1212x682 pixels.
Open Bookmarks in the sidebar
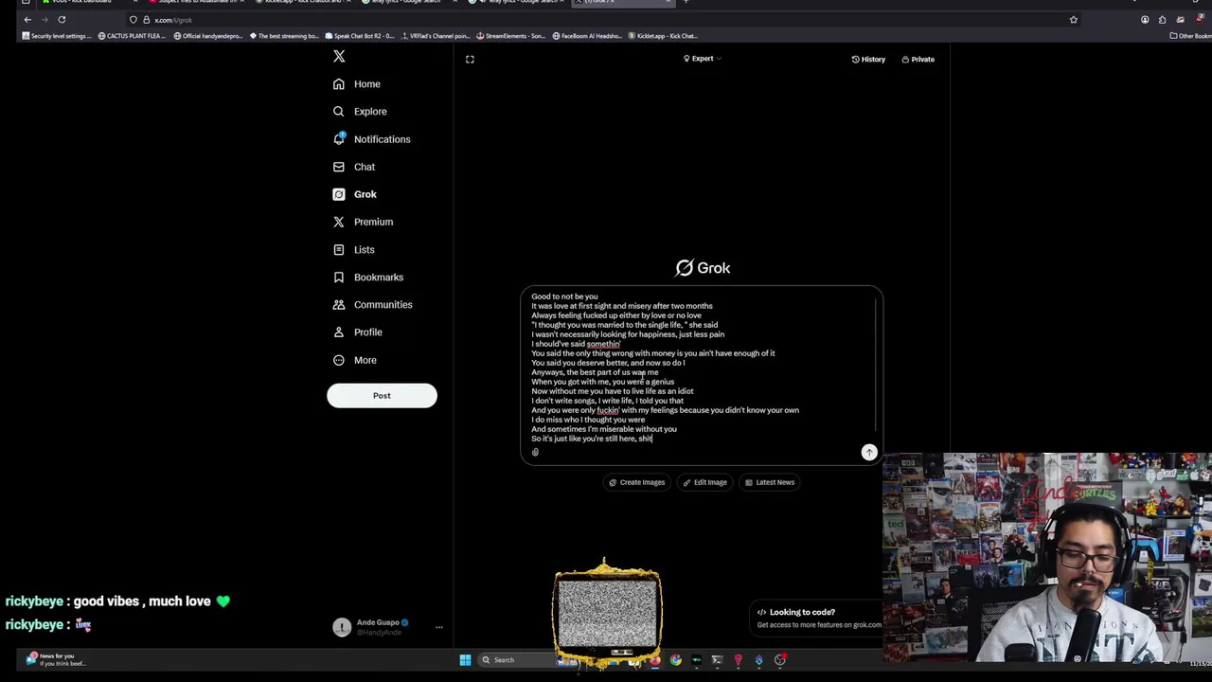[367, 277]
